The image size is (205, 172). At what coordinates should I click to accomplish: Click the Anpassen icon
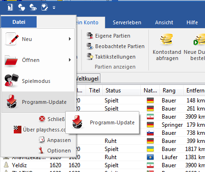click(x=42, y=140)
